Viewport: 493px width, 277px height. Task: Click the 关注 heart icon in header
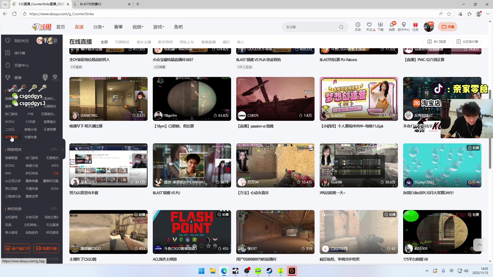369,25
